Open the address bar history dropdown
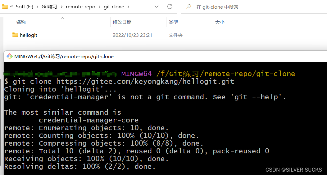Viewport: 327px width, 175px height. point(157,6)
